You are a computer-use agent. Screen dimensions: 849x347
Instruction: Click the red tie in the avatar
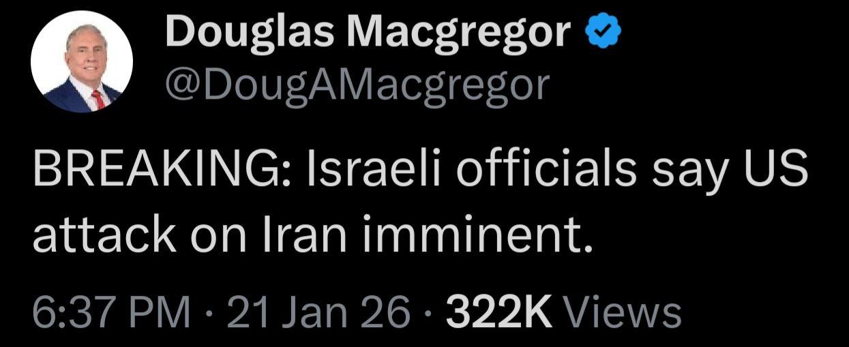[98, 99]
